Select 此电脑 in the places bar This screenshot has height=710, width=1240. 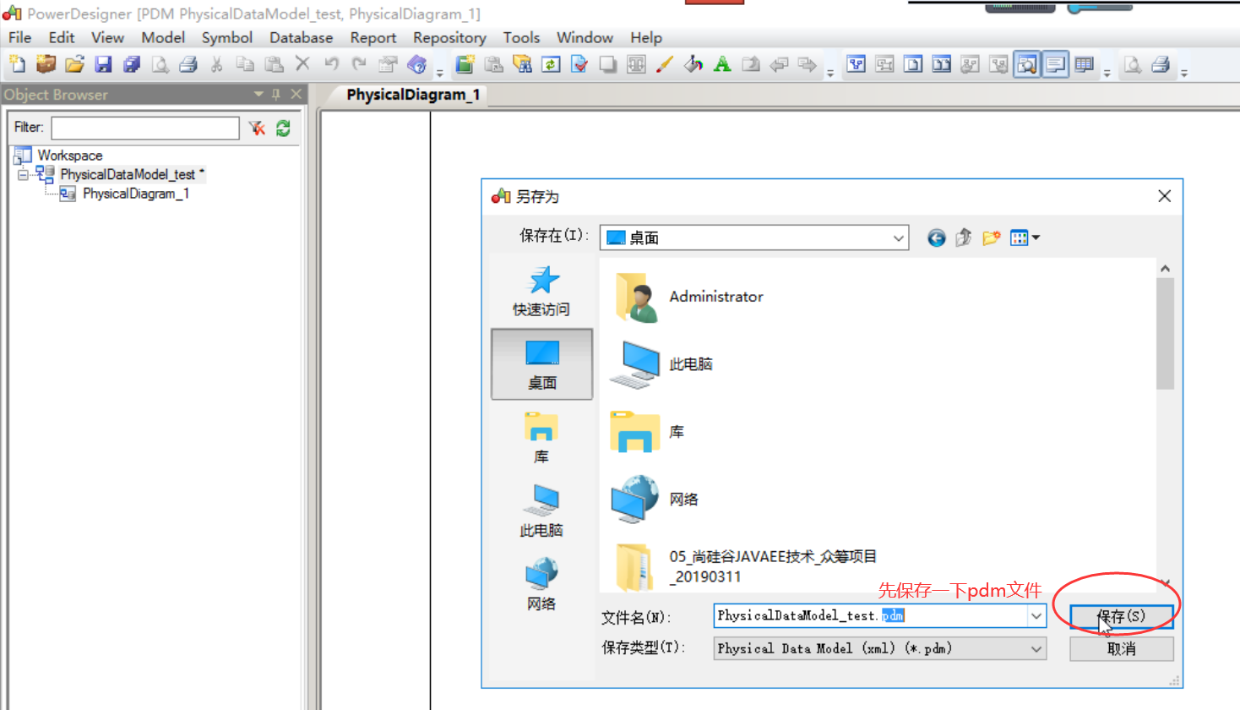click(541, 511)
